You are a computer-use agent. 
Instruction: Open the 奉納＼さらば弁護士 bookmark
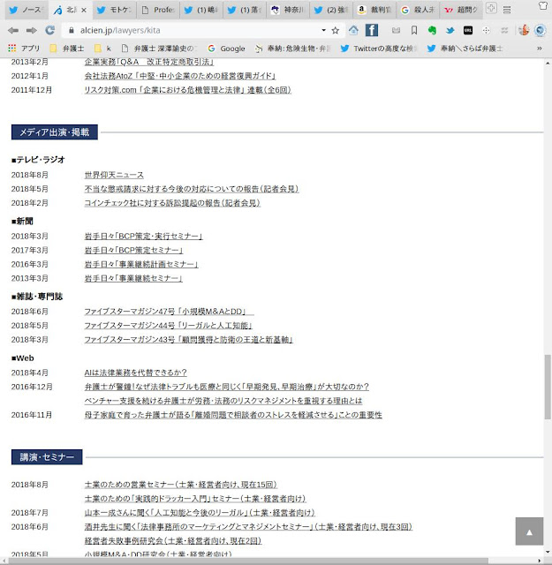point(465,49)
